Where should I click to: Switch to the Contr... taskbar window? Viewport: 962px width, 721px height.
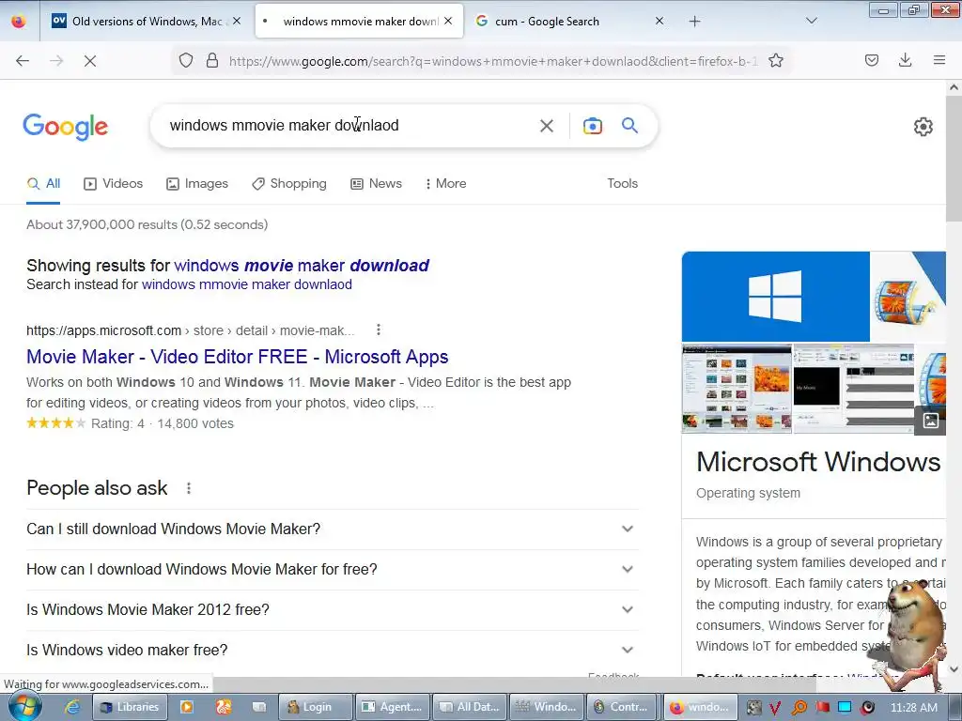tap(622, 707)
